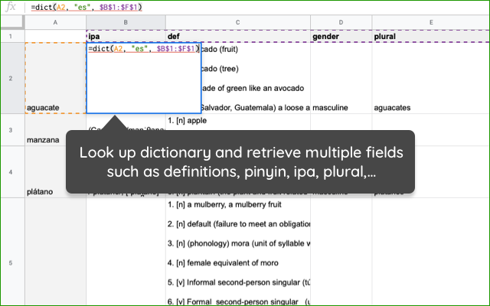Click '1. [n] a mulberry, a mulberry fruit'
490x306 pixels.
tap(224, 204)
